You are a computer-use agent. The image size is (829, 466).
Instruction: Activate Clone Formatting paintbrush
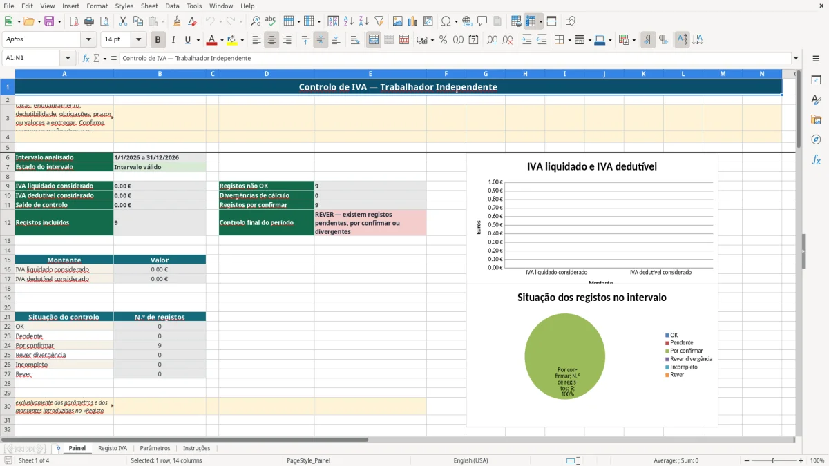pyautogui.click(x=178, y=21)
